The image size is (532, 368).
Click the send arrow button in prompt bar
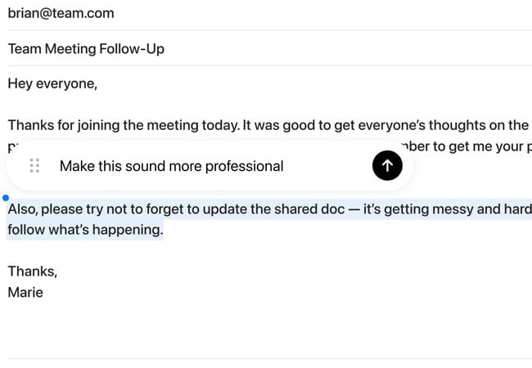click(387, 166)
